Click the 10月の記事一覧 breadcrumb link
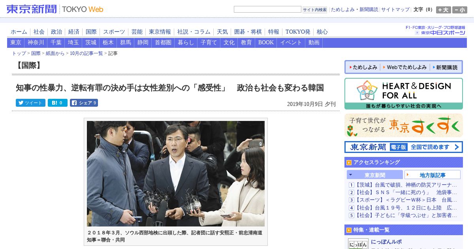Image resolution: width=474 pixels, height=249 pixels. point(87,53)
